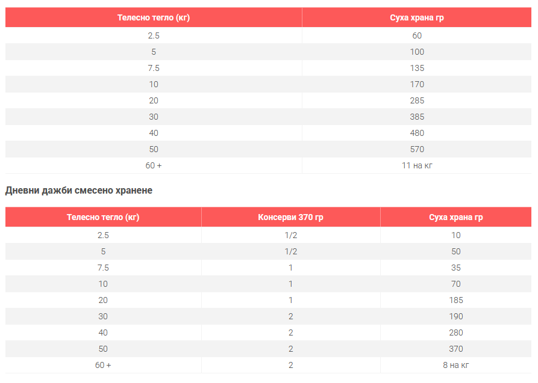Select the cell with value 385
The height and width of the screenshot is (383, 538).
[417, 117]
